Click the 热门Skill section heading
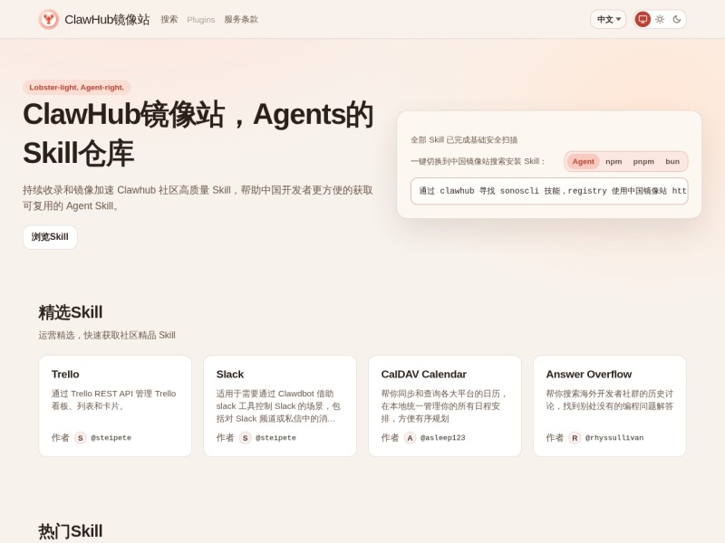Image resolution: width=725 pixels, height=543 pixels. coord(71,531)
